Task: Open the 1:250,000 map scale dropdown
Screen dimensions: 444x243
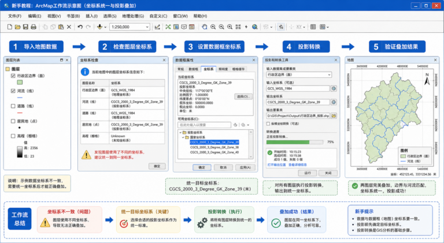Action: [x=147, y=27]
